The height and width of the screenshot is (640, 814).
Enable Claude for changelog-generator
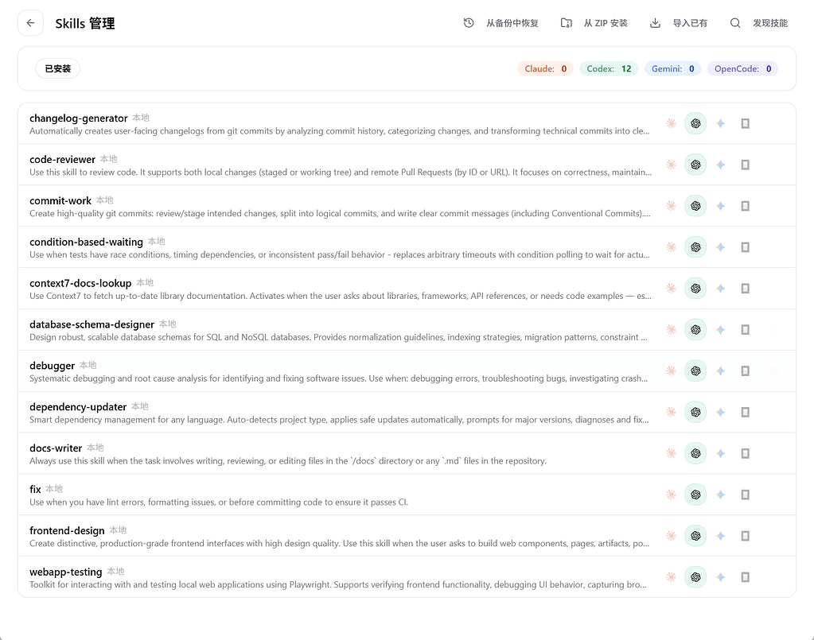click(x=672, y=123)
